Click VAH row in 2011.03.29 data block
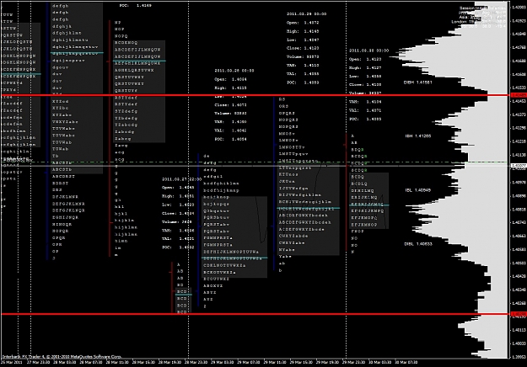This screenshot has width=527, height=367. coord(303,66)
